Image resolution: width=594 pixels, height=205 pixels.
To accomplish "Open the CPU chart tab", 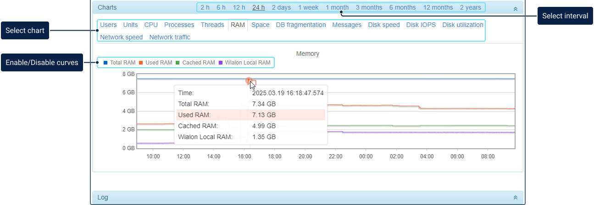I will tap(151, 25).
